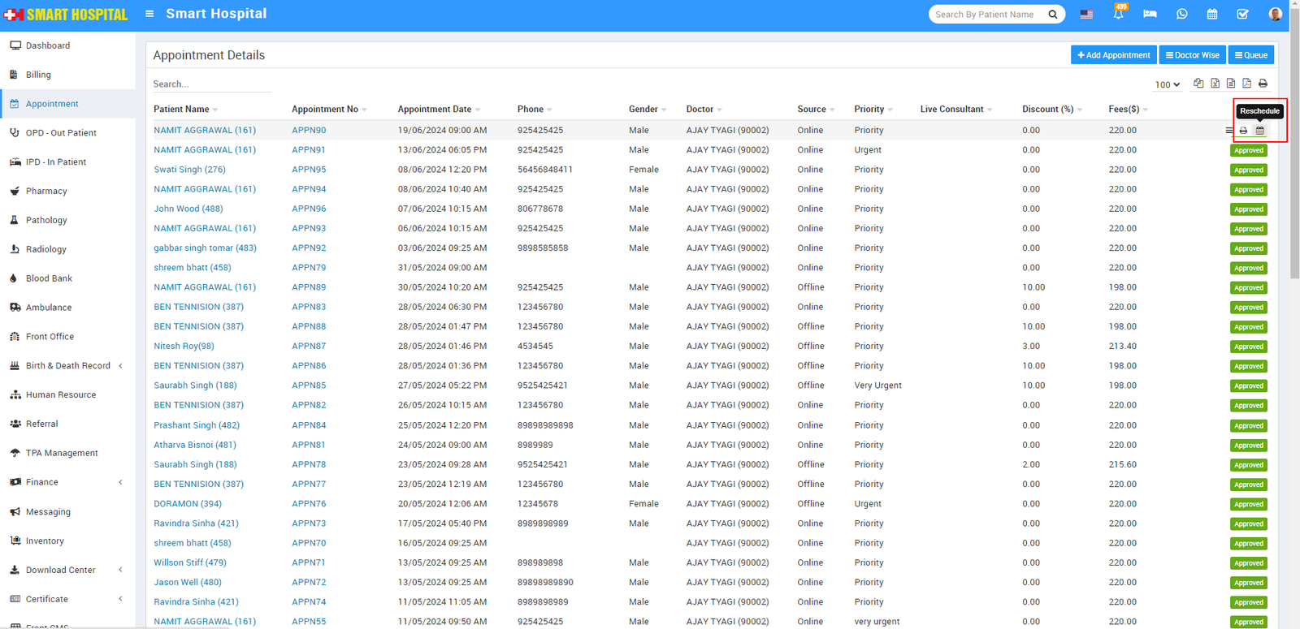Open OPD - Out Patient section
The height and width of the screenshot is (629, 1300).
point(61,133)
